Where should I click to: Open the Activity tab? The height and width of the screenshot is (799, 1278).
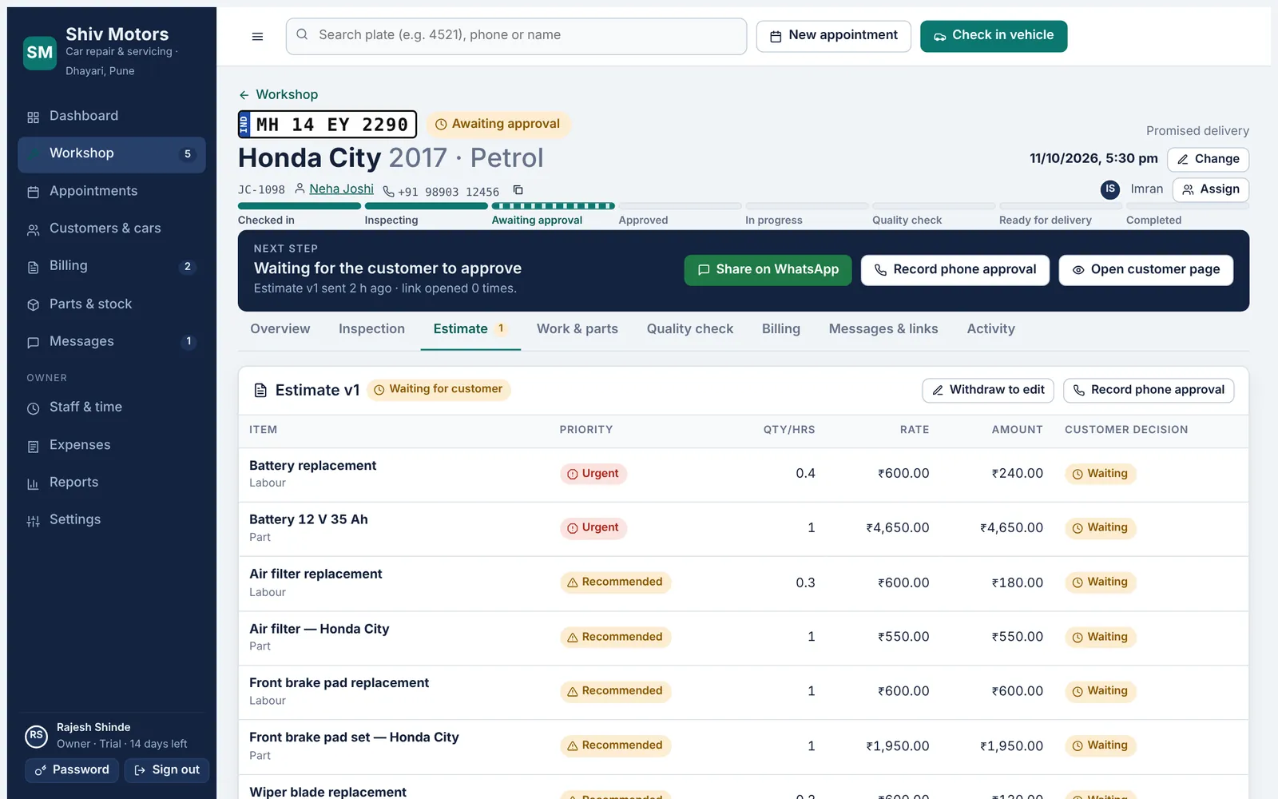pyautogui.click(x=990, y=329)
